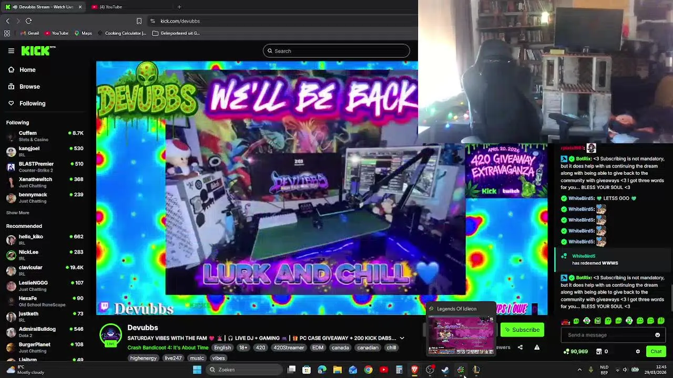Share the stream with the share icon

point(520,347)
